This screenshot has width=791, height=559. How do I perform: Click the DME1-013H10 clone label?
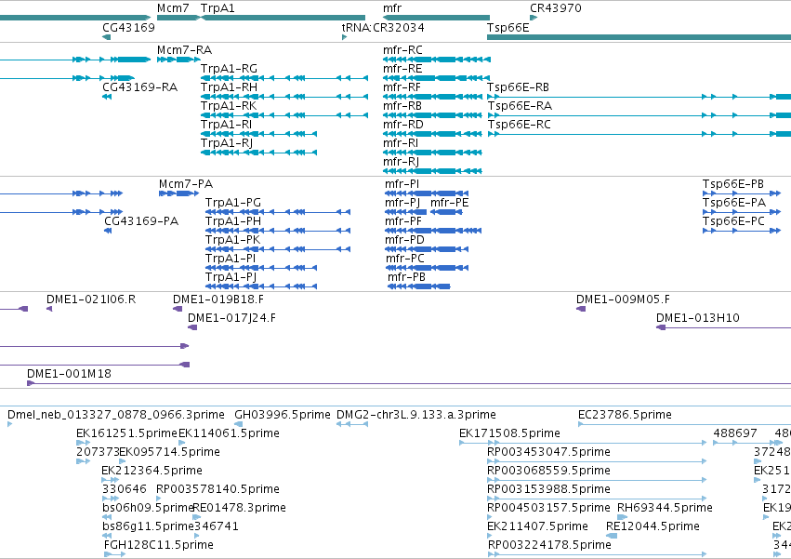click(698, 318)
